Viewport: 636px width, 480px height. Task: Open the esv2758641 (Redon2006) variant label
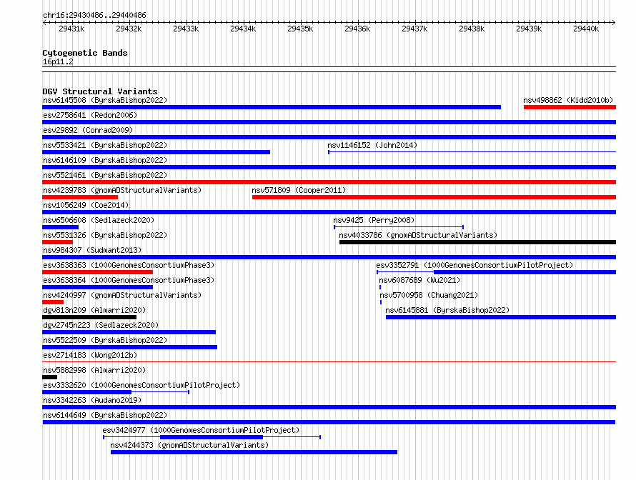tap(90, 115)
